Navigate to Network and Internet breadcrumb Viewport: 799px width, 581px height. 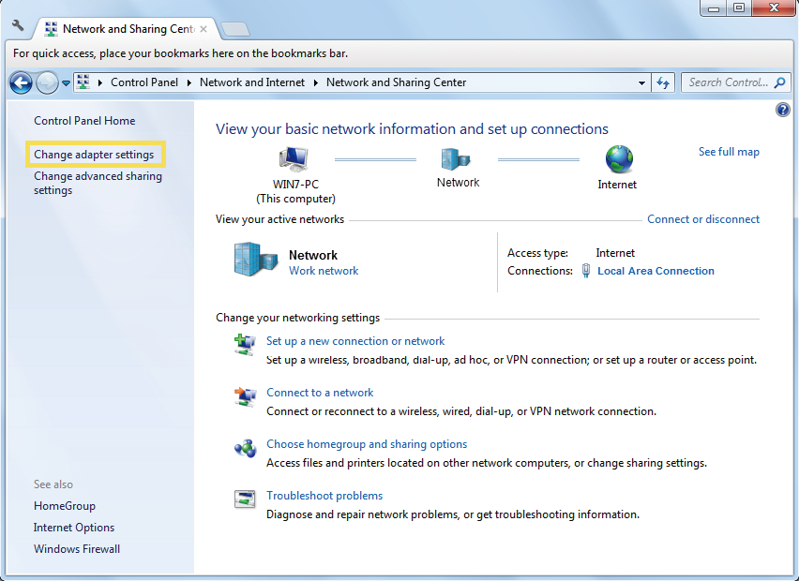point(252,82)
